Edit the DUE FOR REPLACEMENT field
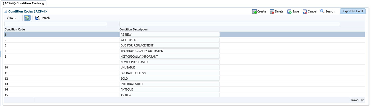The height and width of the screenshot is (106, 371). [170, 45]
